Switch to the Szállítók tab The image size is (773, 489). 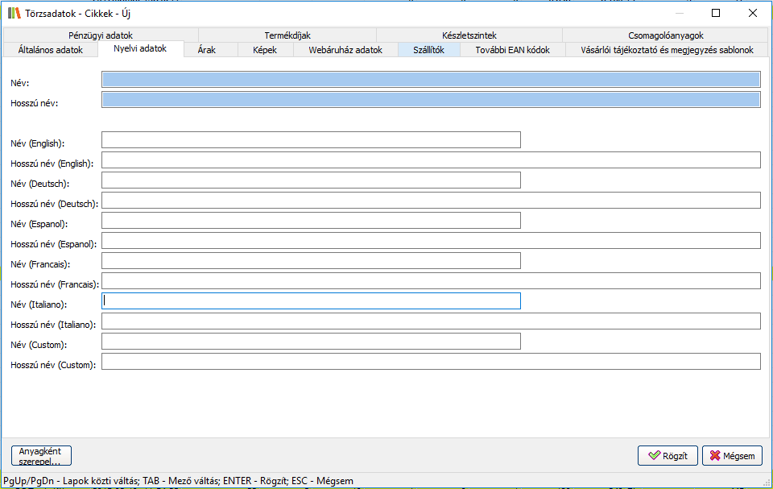[x=428, y=50]
